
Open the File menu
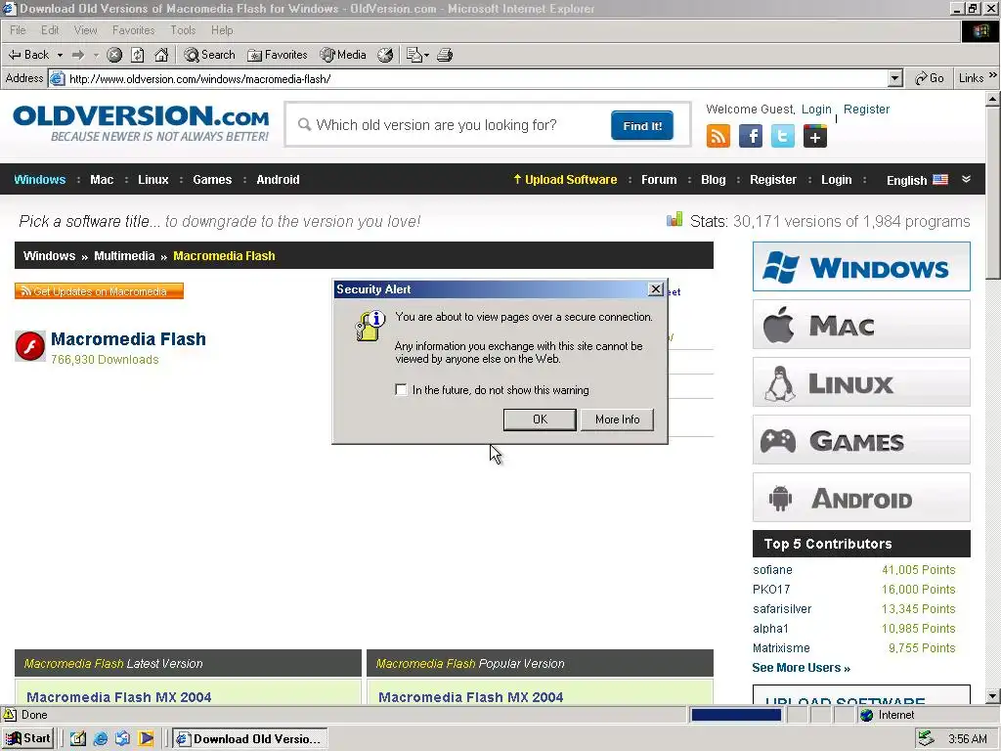click(18, 30)
